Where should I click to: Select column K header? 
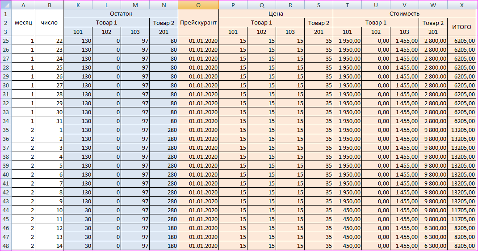point(78,5)
